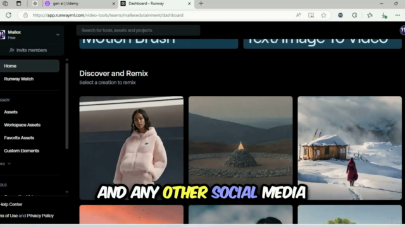Select the Dashboard - Runway tab
405x227 pixels.
156,4
